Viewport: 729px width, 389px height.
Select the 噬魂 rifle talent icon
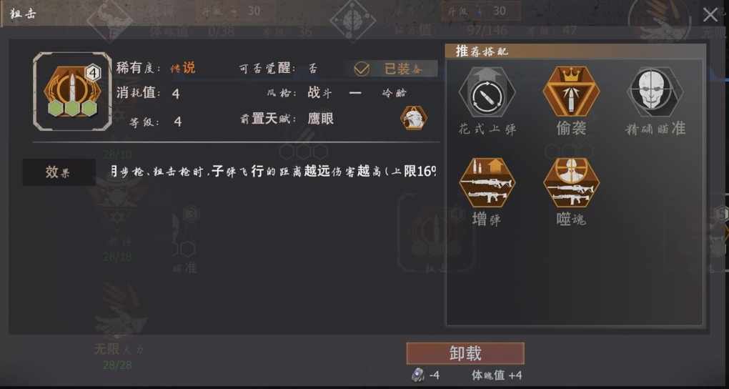click(571, 183)
